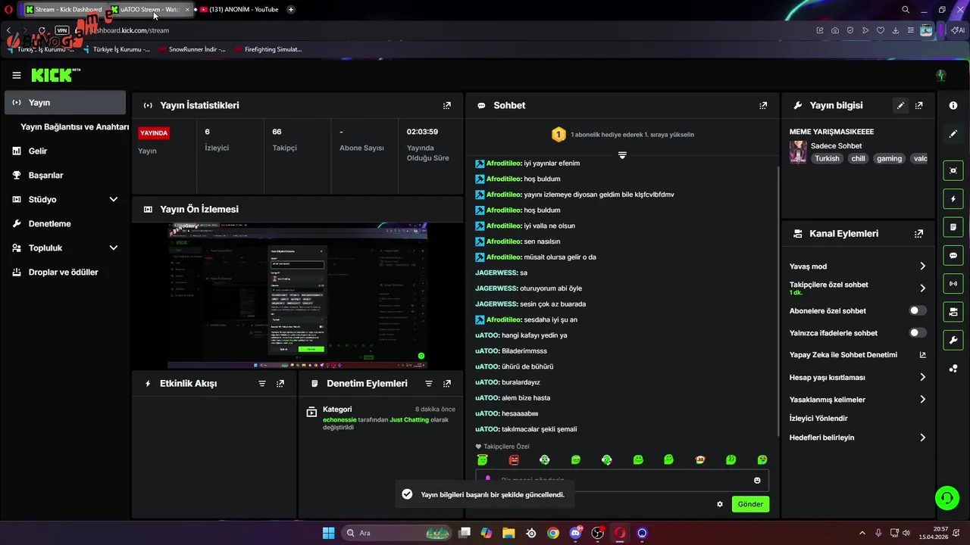Viewport: 970px width, 545px height.
Task: Toggle the broadcast stats widget in right sidebar
Action: point(953,284)
